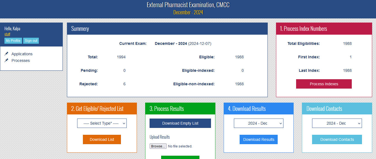Expand the Select Type dropdown
The image size is (376, 159).
(102, 123)
